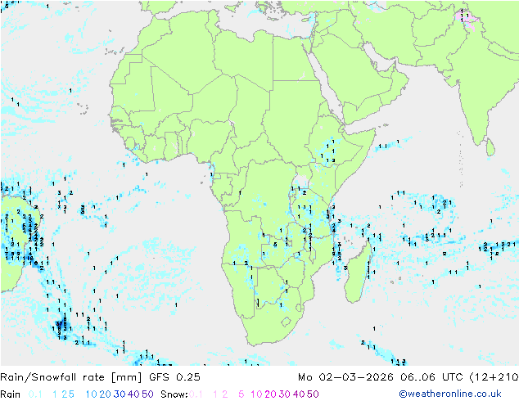Pick the Snow 50 legend color value
The width and height of the screenshot is (519, 401).
tap(313, 394)
